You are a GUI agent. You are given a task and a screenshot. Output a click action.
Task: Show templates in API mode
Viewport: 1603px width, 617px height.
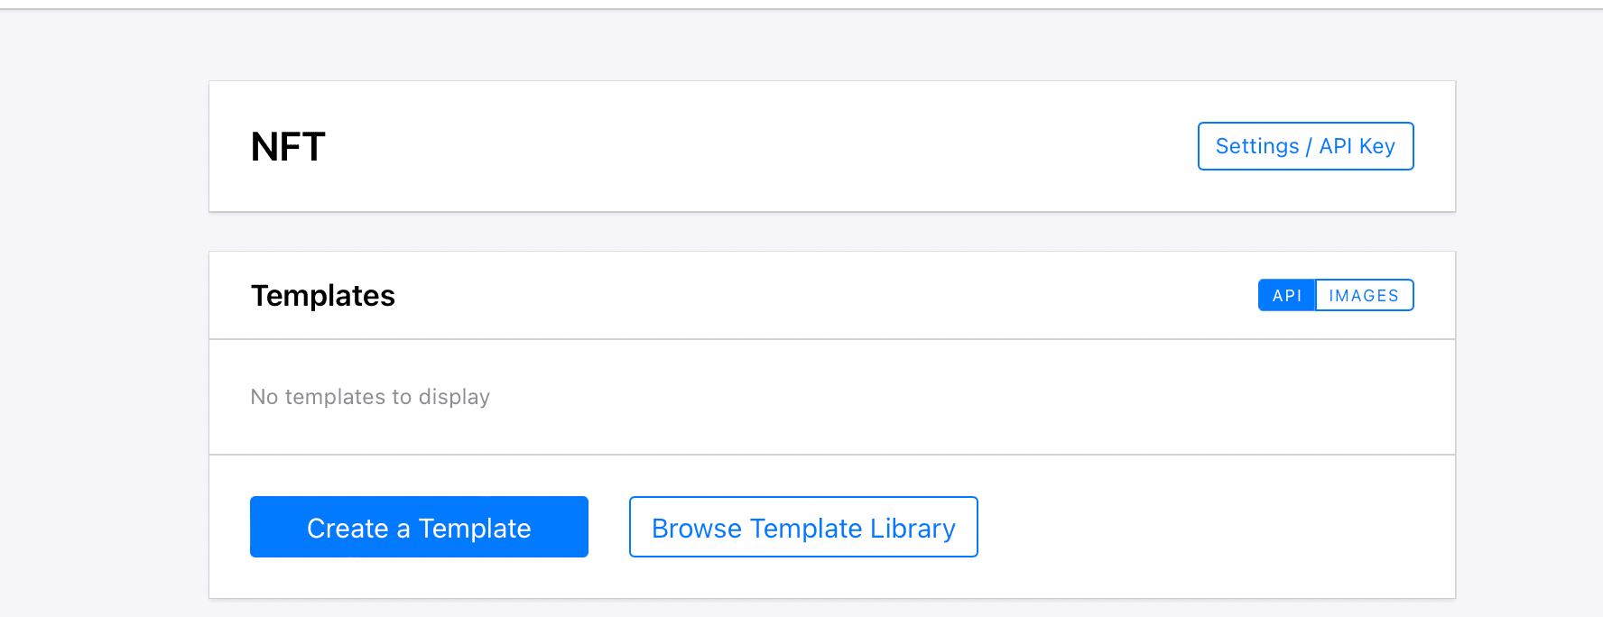point(1287,296)
